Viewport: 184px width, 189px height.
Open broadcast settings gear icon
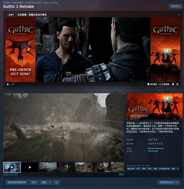pos(173,84)
